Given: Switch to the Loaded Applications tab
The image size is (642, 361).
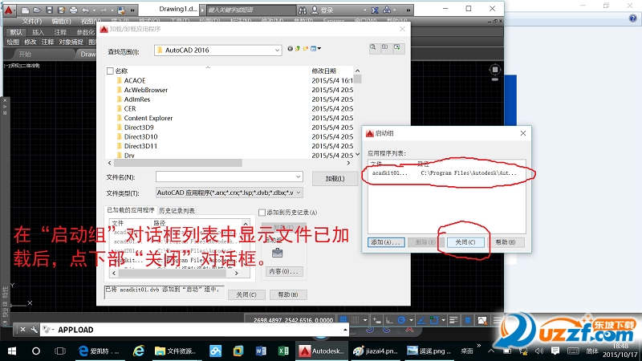Looking at the screenshot, I should tap(131, 210).
